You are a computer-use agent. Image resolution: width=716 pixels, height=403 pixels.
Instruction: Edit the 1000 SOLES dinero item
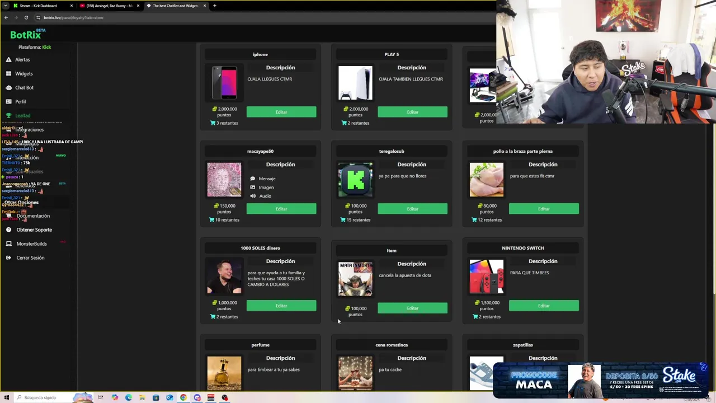(281, 306)
